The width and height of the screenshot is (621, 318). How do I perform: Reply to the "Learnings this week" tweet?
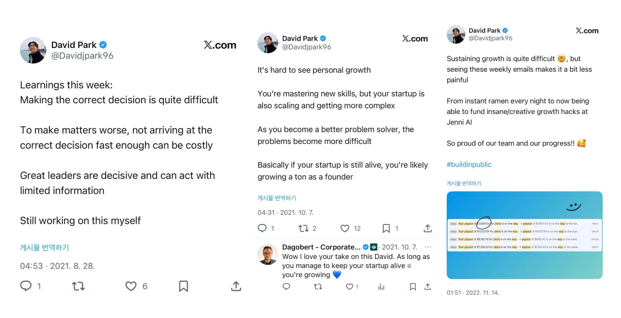(x=26, y=286)
